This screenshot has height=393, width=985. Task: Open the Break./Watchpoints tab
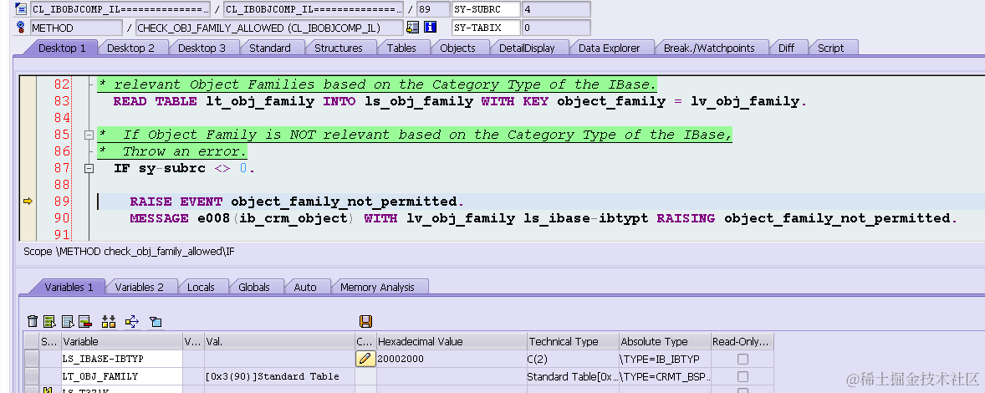(x=709, y=48)
